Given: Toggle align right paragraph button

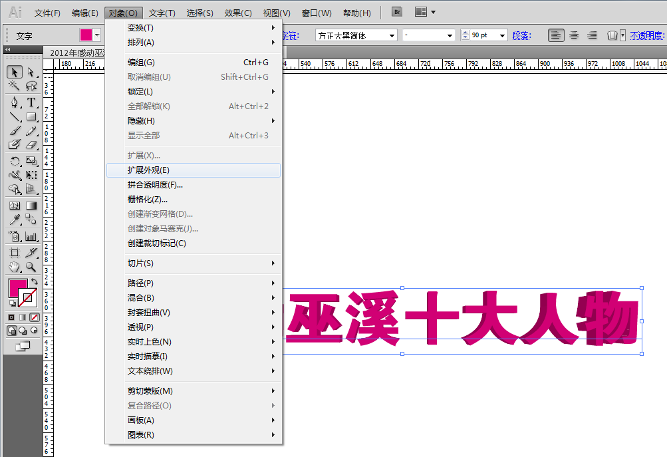Looking at the screenshot, I should [x=592, y=35].
